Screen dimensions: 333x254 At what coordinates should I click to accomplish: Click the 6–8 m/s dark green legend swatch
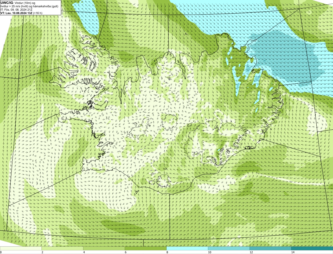146,248
